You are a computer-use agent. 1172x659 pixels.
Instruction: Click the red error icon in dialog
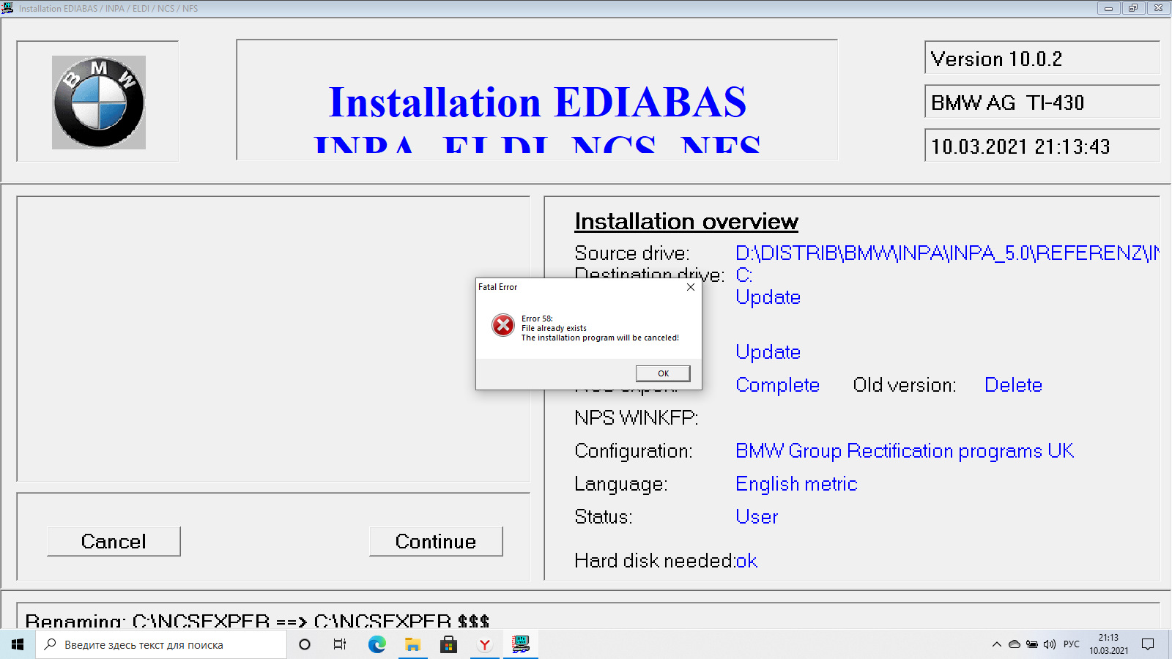pos(503,324)
